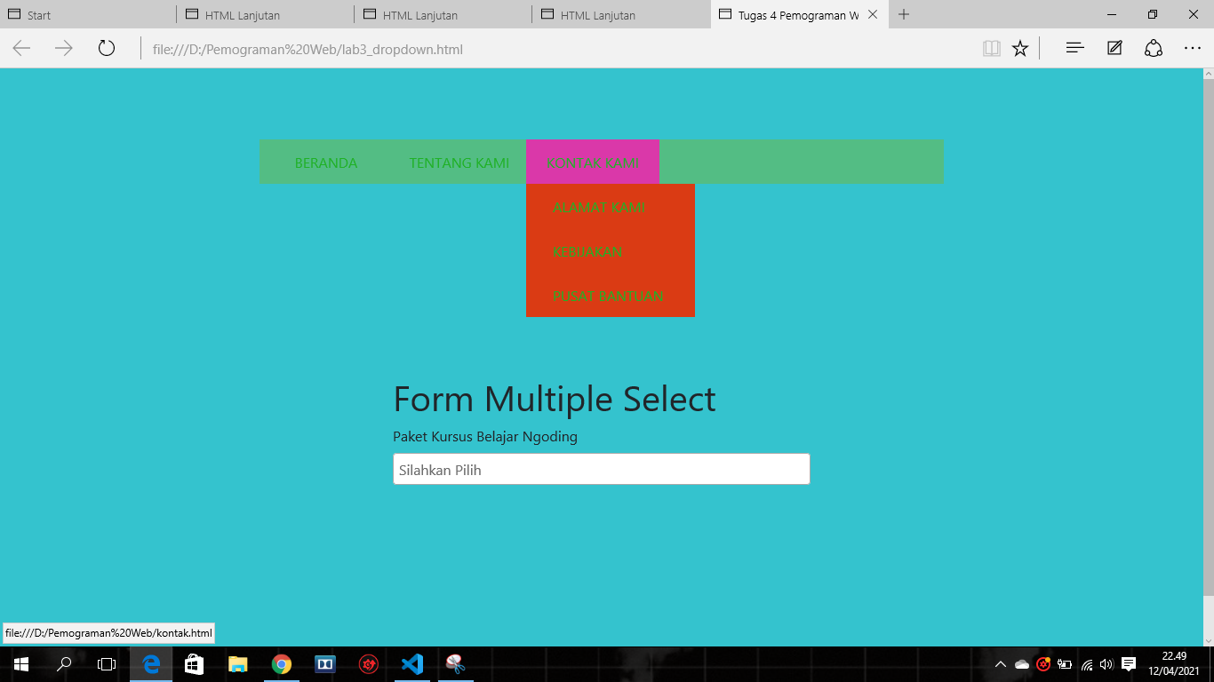Open Web Notes with the pen icon
This screenshot has width=1214, height=682.
(x=1114, y=49)
